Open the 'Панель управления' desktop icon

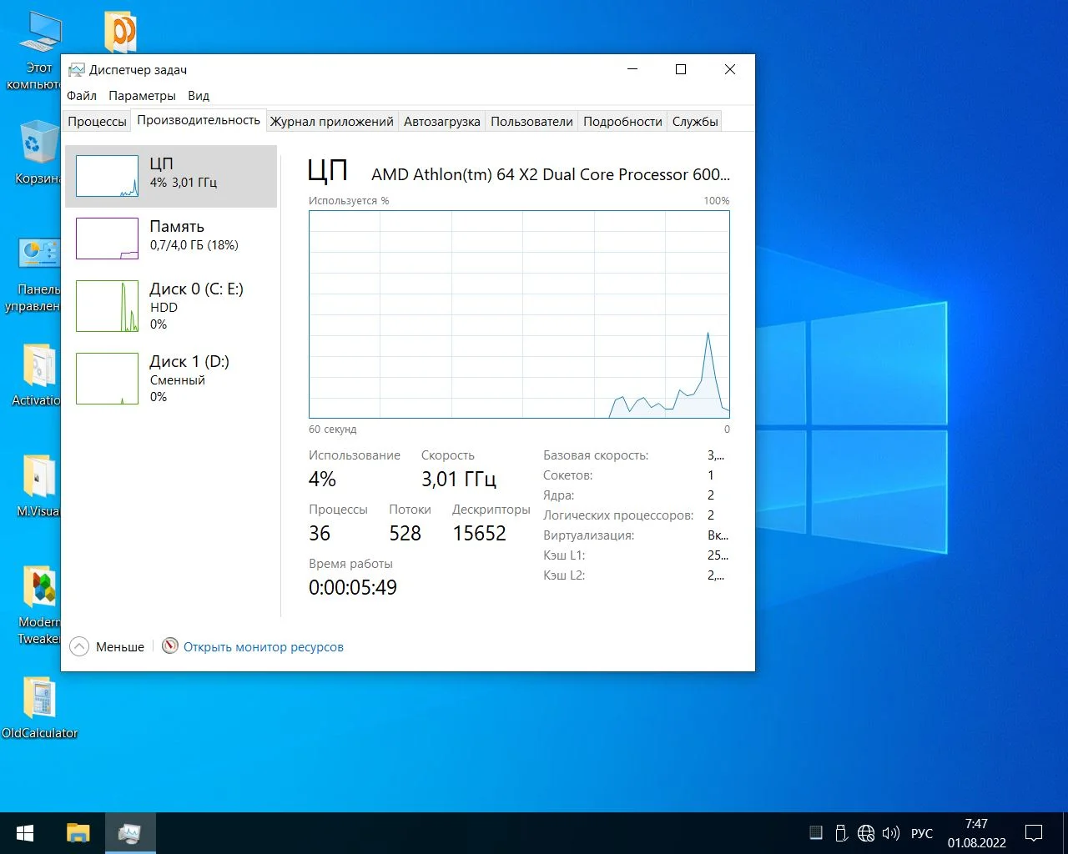click(39, 275)
